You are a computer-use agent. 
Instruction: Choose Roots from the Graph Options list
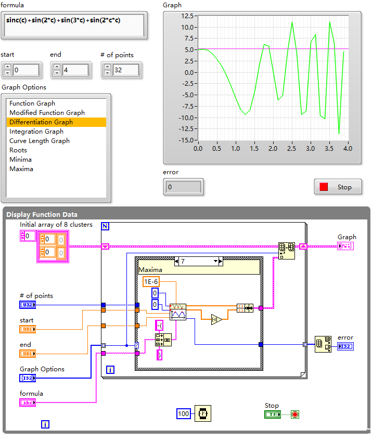tap(18, 150)
